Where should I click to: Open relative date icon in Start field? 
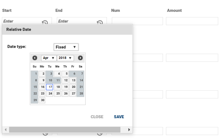click(x=45, y=22)
